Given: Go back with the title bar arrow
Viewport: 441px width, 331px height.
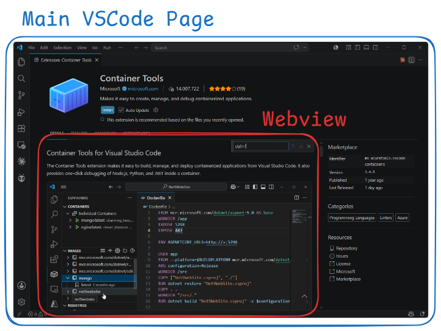Looking at the screenshot, I should (x=137, y=48).
